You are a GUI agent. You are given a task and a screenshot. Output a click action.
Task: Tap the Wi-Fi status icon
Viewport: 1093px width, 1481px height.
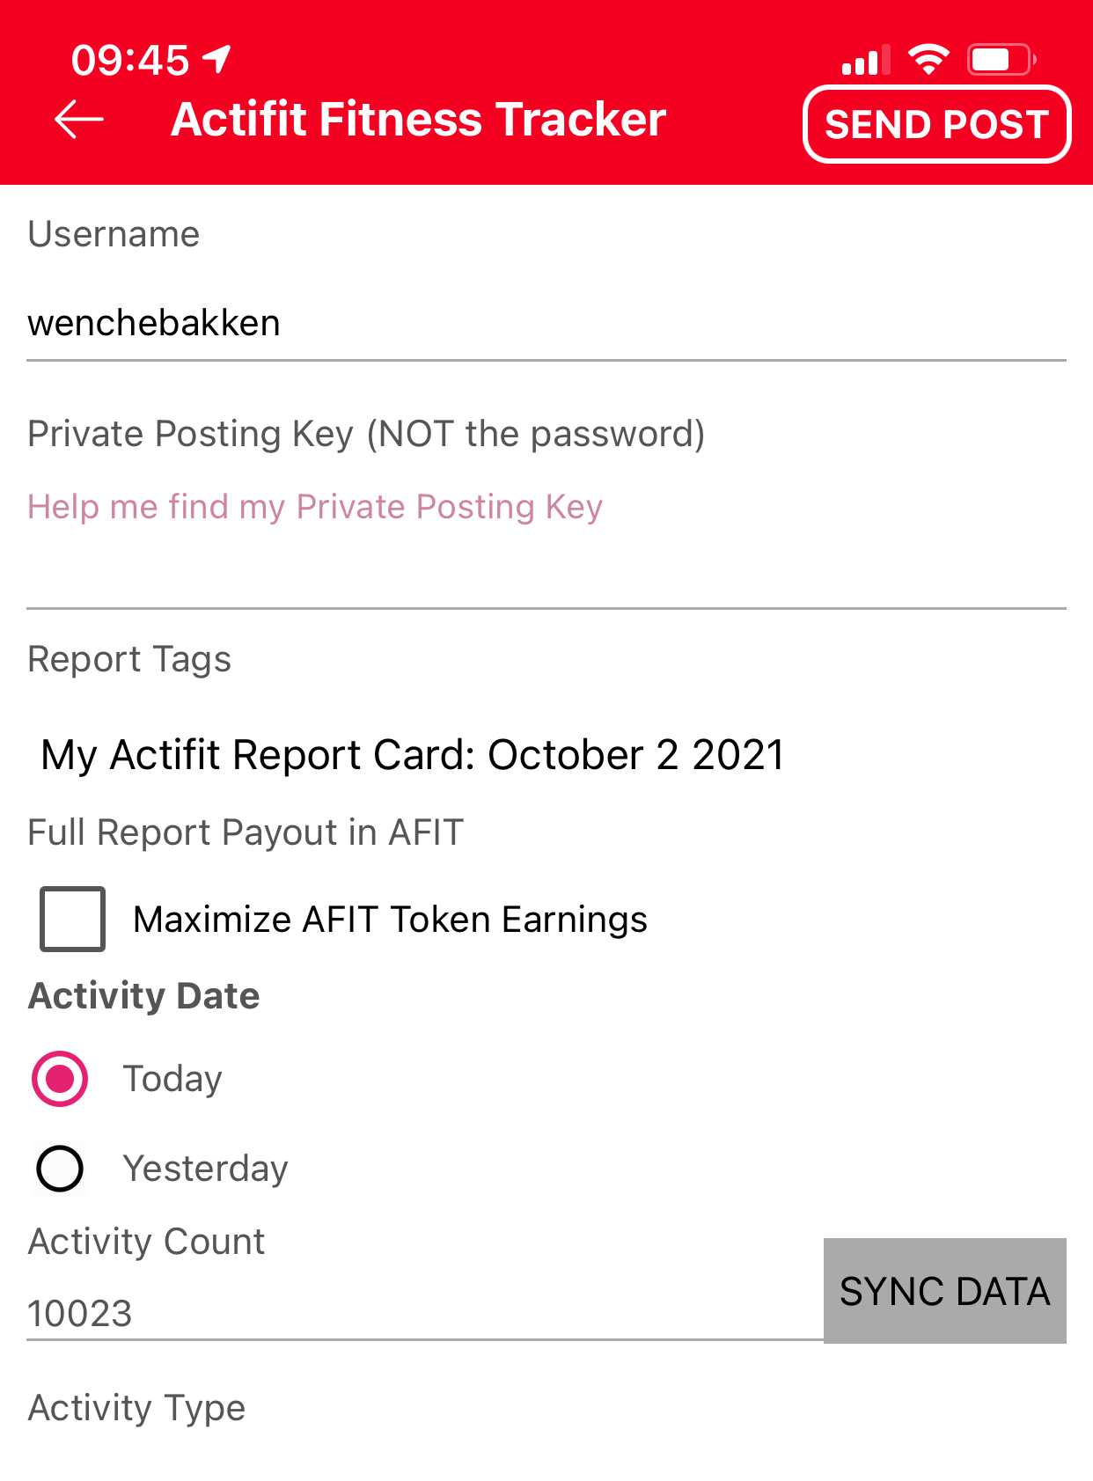pos(928,60)
